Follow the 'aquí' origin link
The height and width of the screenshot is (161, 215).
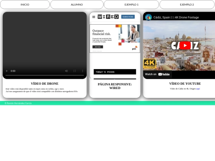pyautogui.click(x=198, y=89)
